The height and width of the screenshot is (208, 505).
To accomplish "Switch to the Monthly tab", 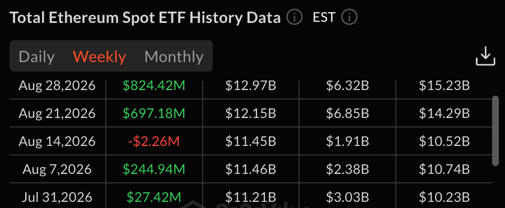I will (x=174, y=57).
